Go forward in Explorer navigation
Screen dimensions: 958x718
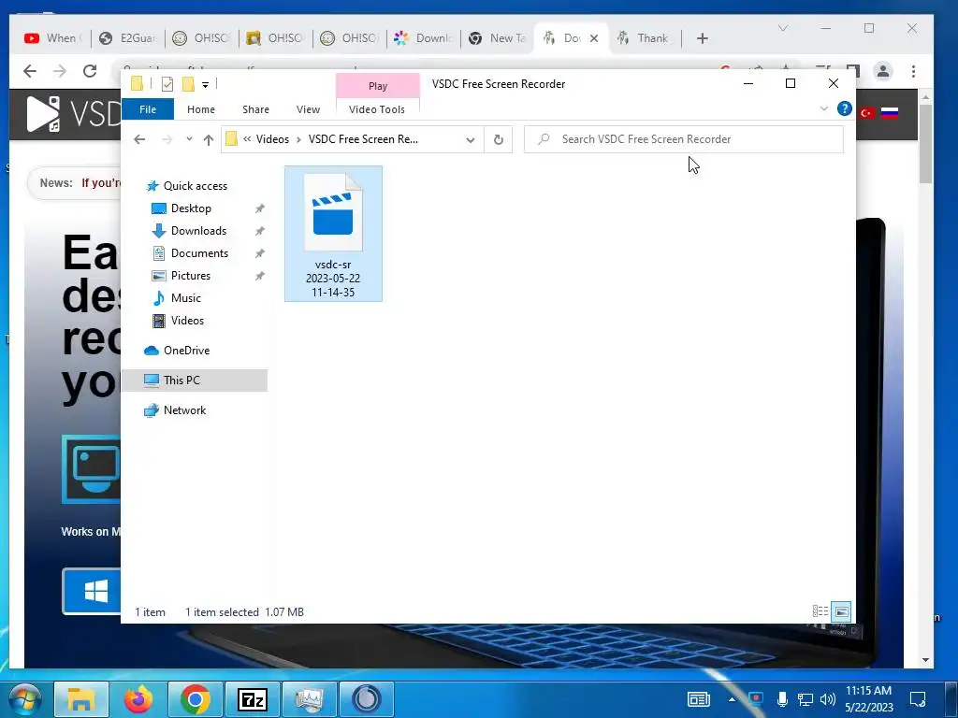(167, 139)
